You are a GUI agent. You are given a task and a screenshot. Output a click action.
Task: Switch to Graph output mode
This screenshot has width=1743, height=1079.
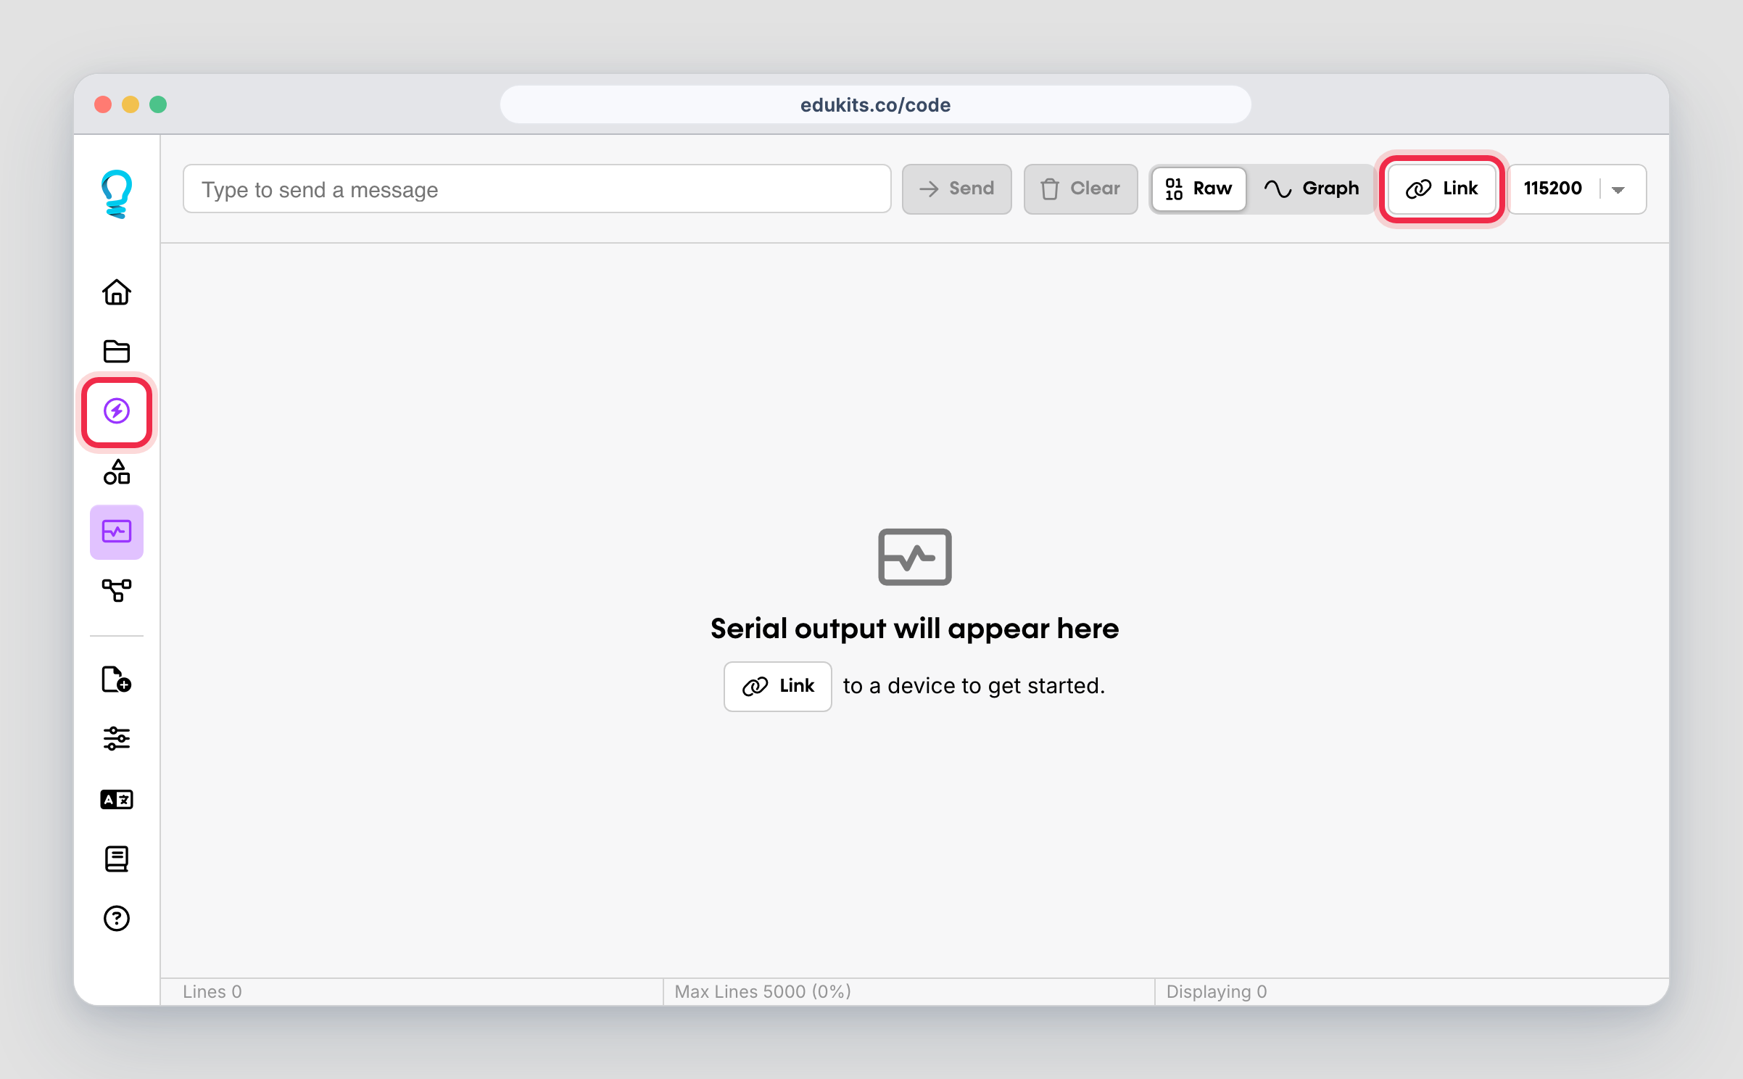pyautogui.click(x=1312, y=189)
